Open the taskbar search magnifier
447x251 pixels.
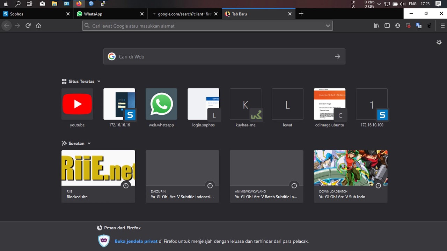(x=18, y=4)
